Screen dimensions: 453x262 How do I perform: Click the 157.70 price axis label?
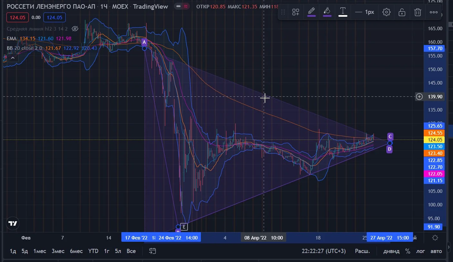click(x=434, y=49)
